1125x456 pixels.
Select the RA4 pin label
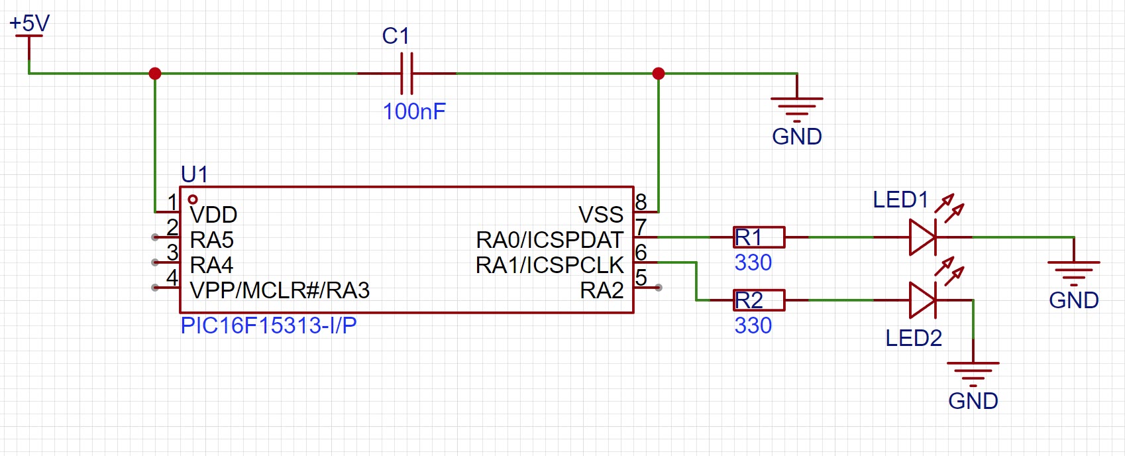click(211, 265)
